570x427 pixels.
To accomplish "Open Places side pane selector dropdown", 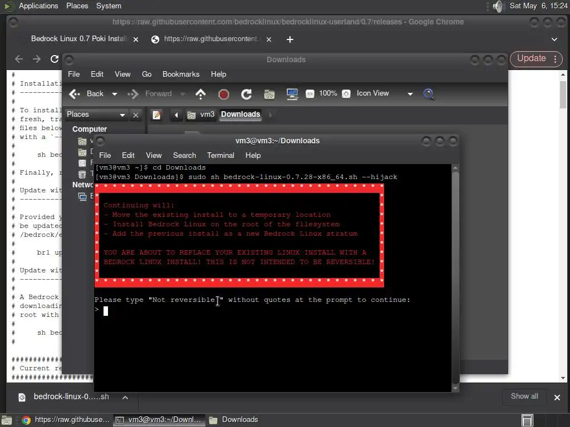I will pos(96,115).
